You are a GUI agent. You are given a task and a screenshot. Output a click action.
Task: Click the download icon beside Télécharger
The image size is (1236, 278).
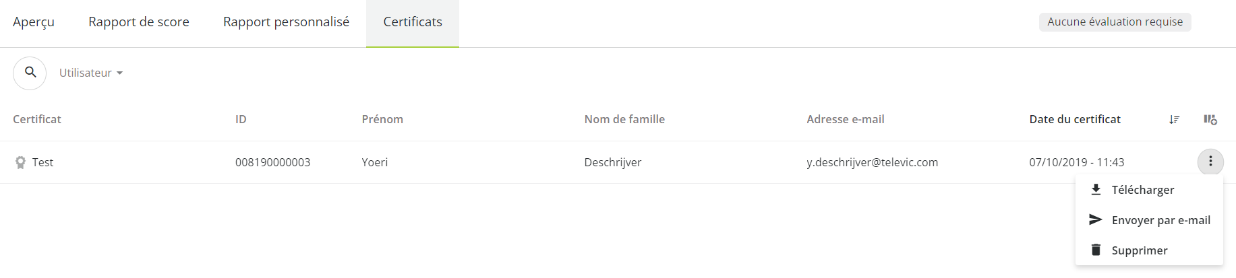1096,190
